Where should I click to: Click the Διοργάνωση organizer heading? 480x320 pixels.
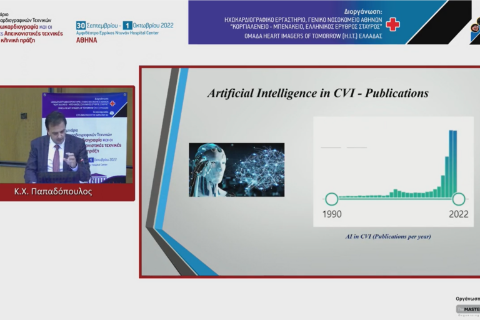coord(364,11)
